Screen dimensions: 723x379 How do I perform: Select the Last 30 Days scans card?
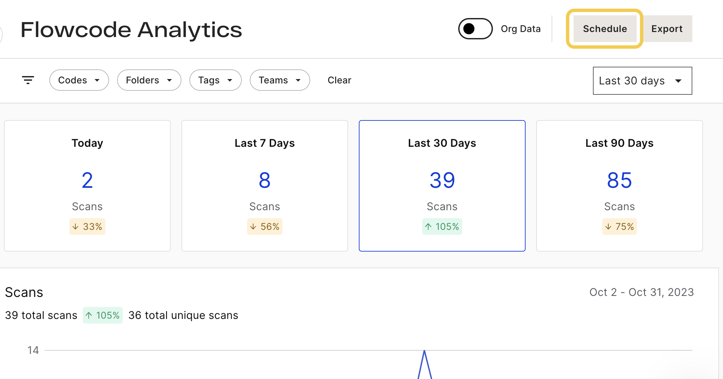click(x=442, y=186)
